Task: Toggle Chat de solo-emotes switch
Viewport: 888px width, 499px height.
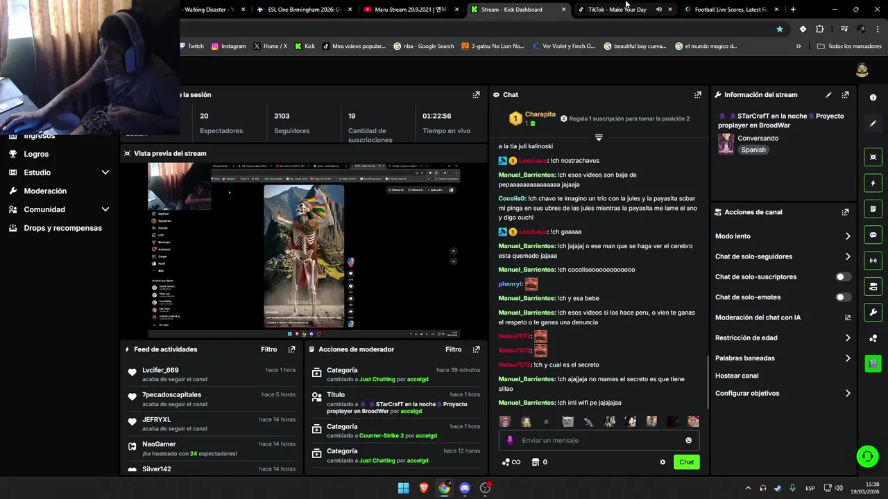Action: click(x=843, y=297)
